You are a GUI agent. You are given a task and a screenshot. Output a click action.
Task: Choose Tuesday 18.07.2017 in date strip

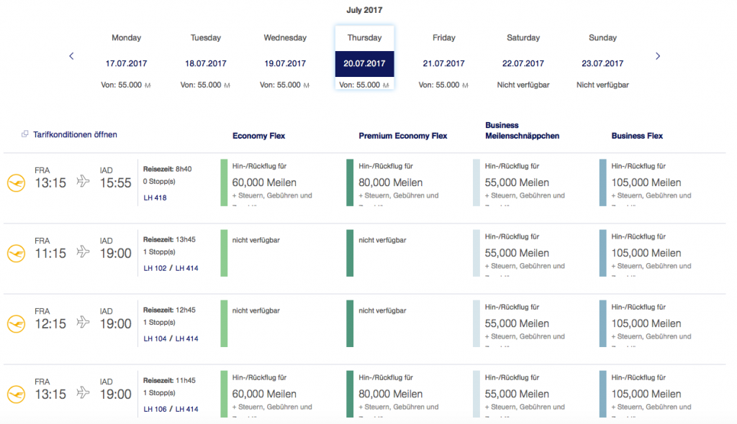click(206, 63)
